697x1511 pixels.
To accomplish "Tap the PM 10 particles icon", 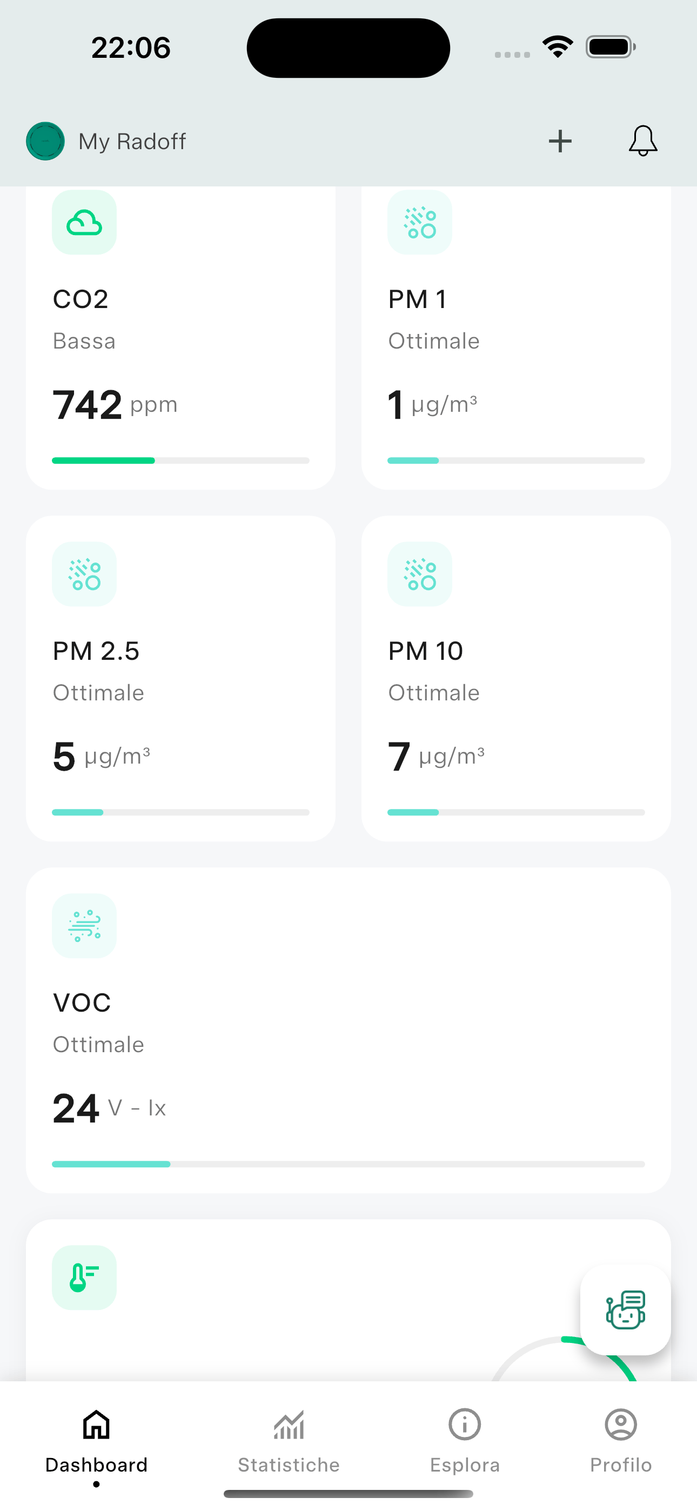I will point(419,574).
